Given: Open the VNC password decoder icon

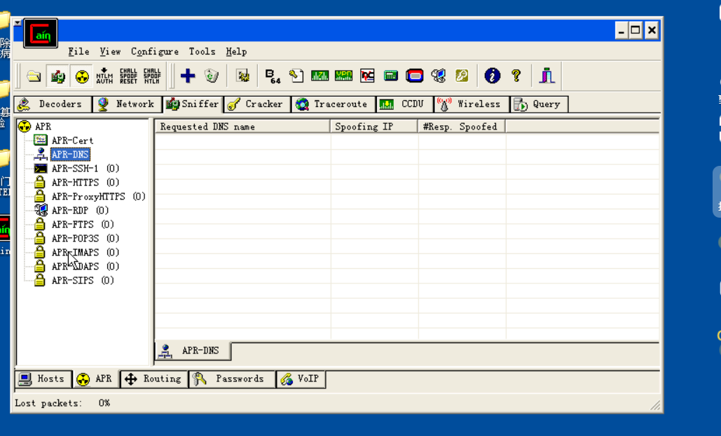Looking at the screenshot, I should coord(367,76).
